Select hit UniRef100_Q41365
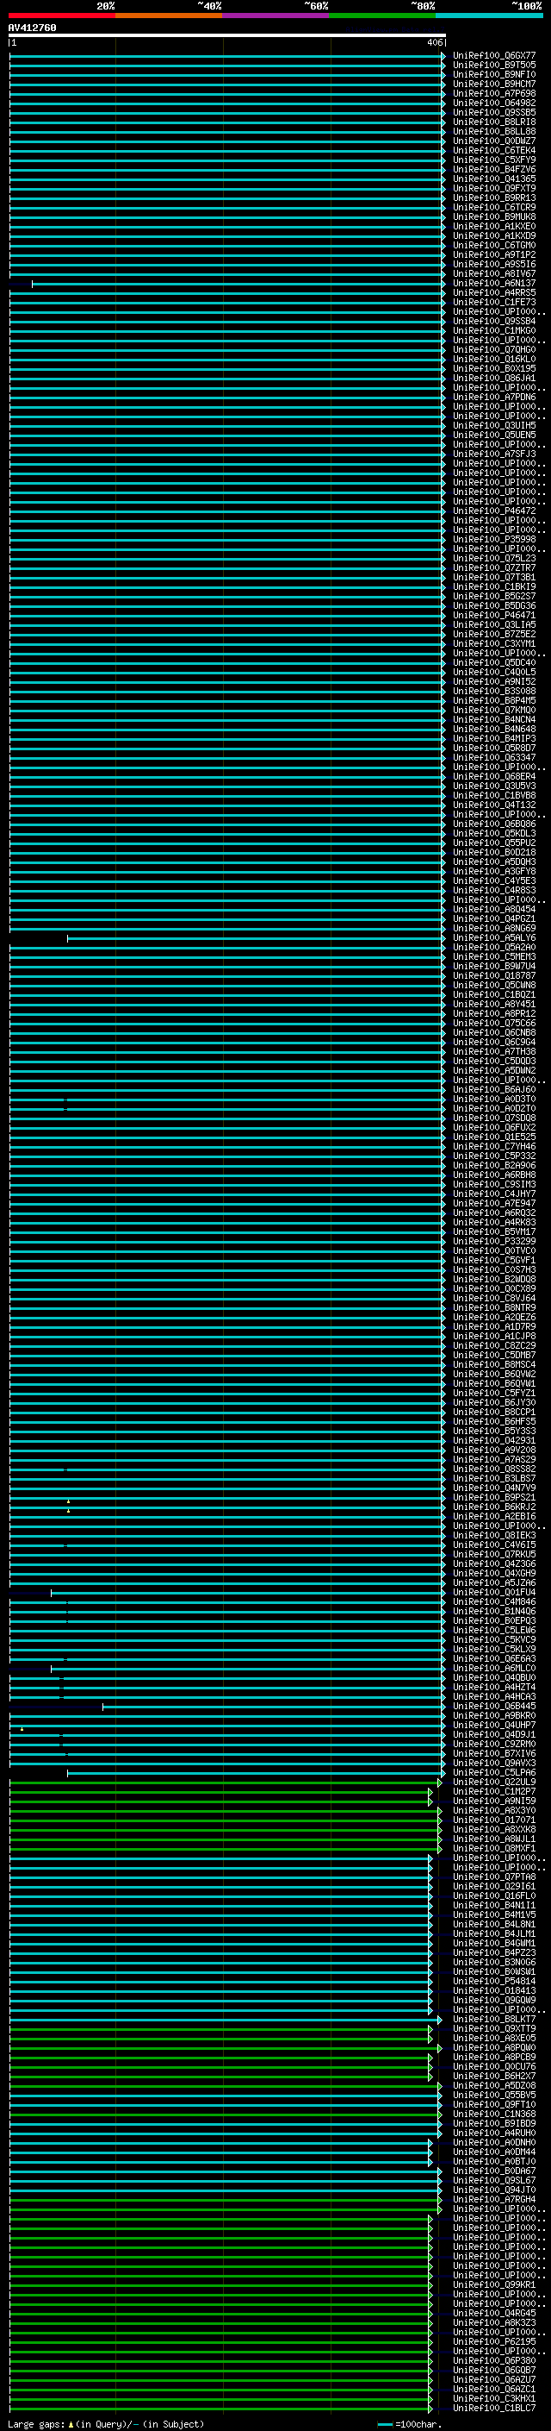This screenshot has width=551, height=2431. tap(494, 179)
